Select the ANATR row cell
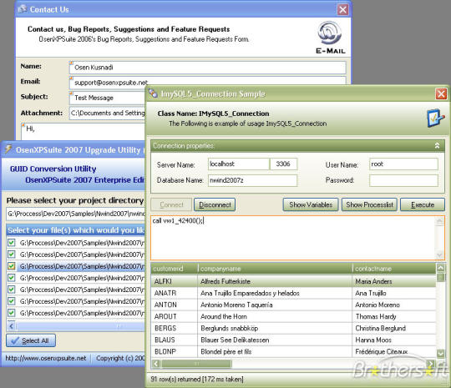 (x=175, y=293)
